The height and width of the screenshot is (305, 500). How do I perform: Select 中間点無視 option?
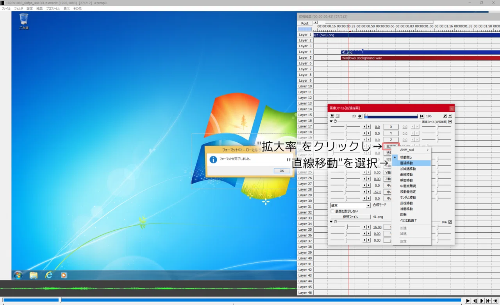coord(411,186)
